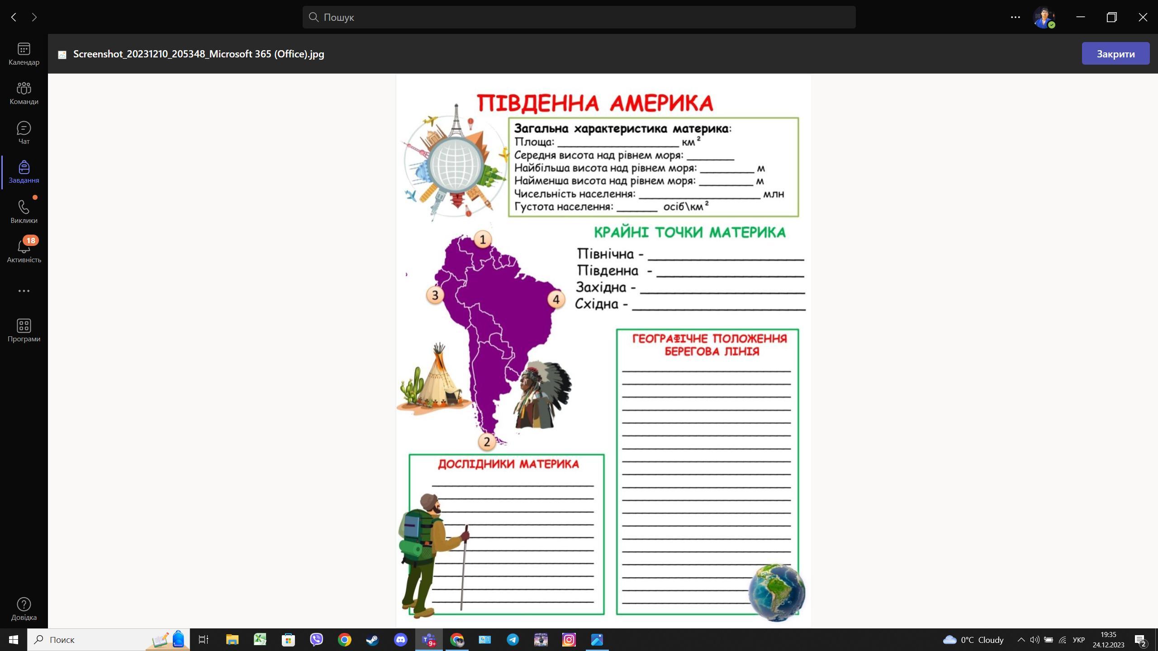Open Telegram from the taskbar
Viewport: 1158px width, 651px height.
point(513,640)
